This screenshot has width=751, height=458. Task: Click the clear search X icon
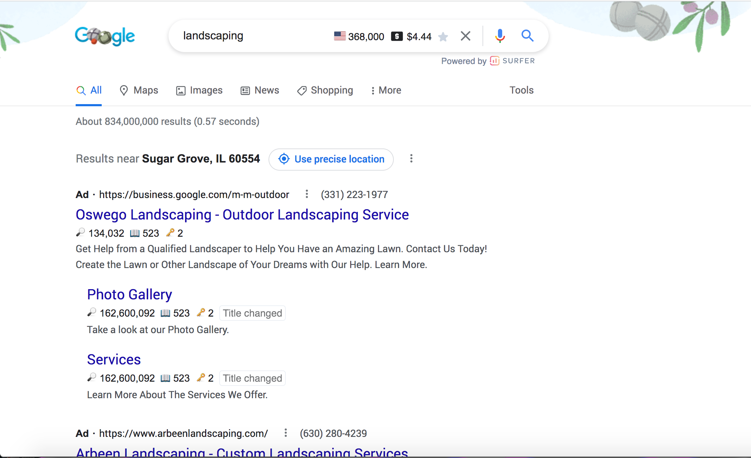465,37
